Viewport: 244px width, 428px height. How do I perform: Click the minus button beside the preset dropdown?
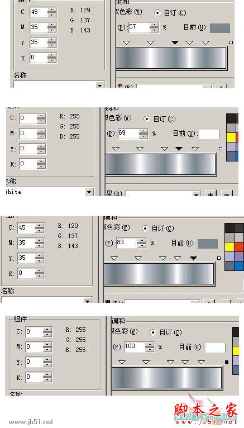[227, 194]
